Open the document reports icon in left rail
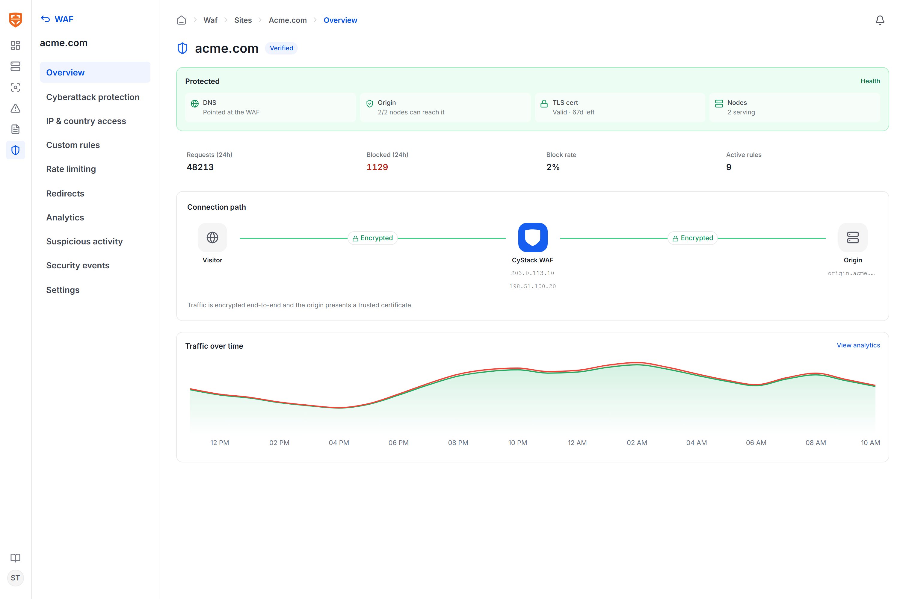This screenshot has width=906, height=599. coord(15,129)
